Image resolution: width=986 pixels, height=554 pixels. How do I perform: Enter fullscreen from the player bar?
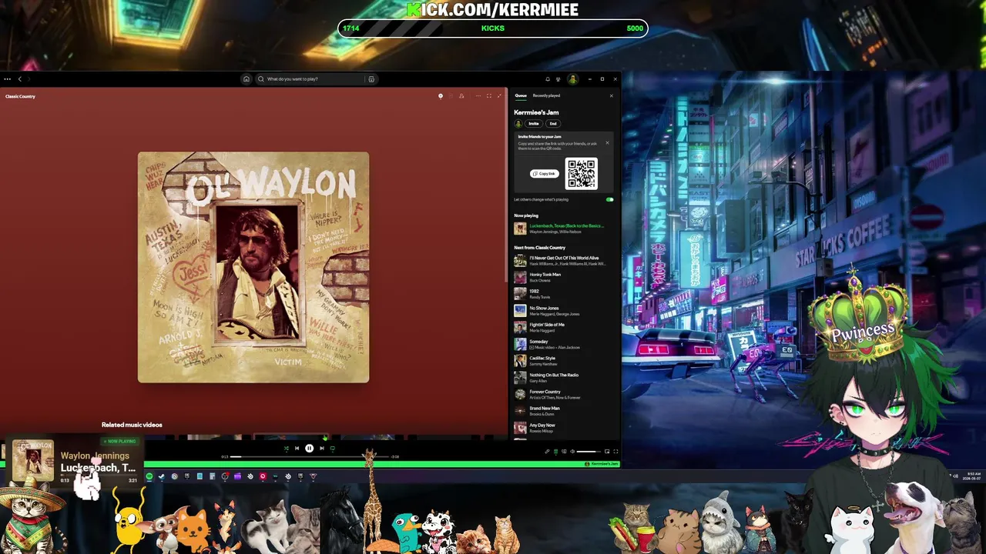tap(615, 452)
